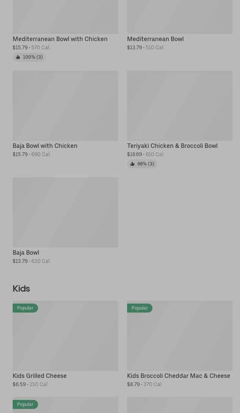Click Kids Grilled Cheese image center
Image resolution: width=240 pixels, height=413 pixels.
[x=65, y=336]
